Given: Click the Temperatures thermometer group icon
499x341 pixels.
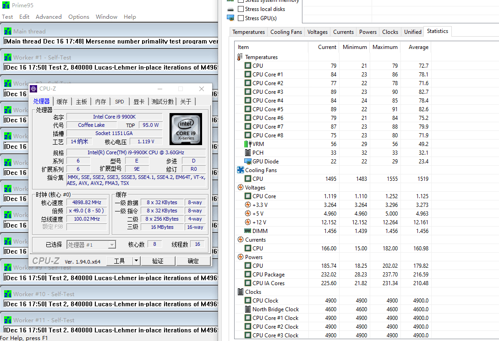Looking at the screenshot, I should 240,57.
